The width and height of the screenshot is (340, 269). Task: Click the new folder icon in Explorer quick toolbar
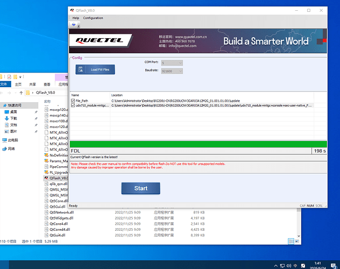coord(15,77)
